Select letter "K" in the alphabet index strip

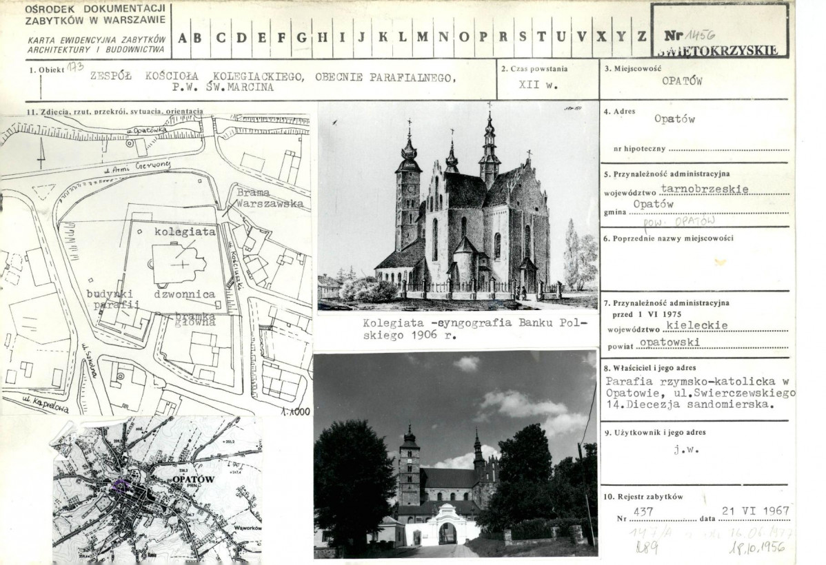point(383,38)
